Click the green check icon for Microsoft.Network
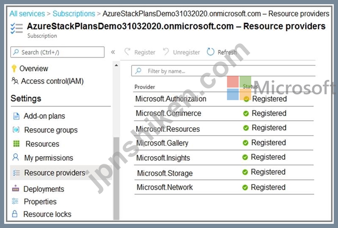338x228 pixels. click(x=245, y=187)
